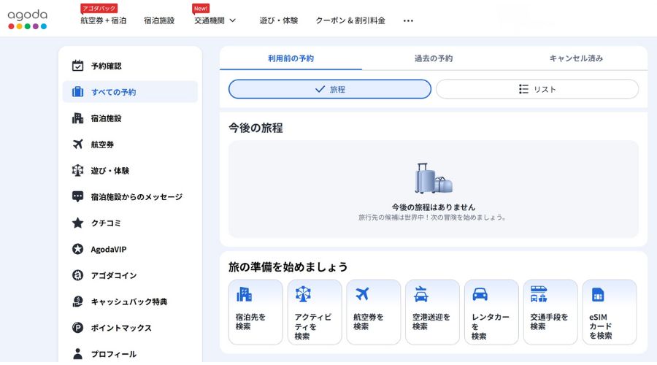Go to 予約確認 in sidebar

point(130,66)
